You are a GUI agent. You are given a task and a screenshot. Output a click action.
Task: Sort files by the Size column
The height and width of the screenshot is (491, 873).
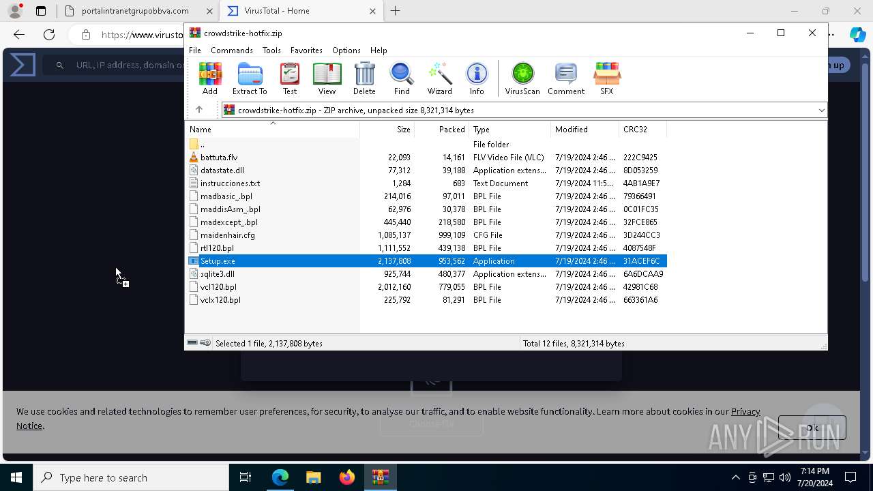387,129
